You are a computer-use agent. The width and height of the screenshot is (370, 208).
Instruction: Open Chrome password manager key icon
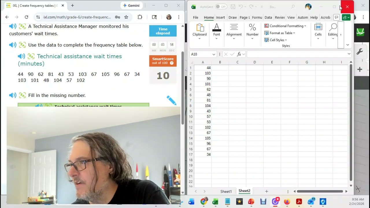(117, 17)
